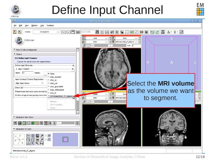Click the module history icon beside search box

click(x=78, y=32)
